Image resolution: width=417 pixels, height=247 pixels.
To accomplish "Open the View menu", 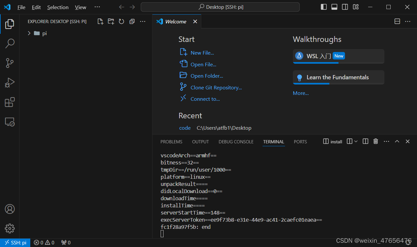I will 80,7.
